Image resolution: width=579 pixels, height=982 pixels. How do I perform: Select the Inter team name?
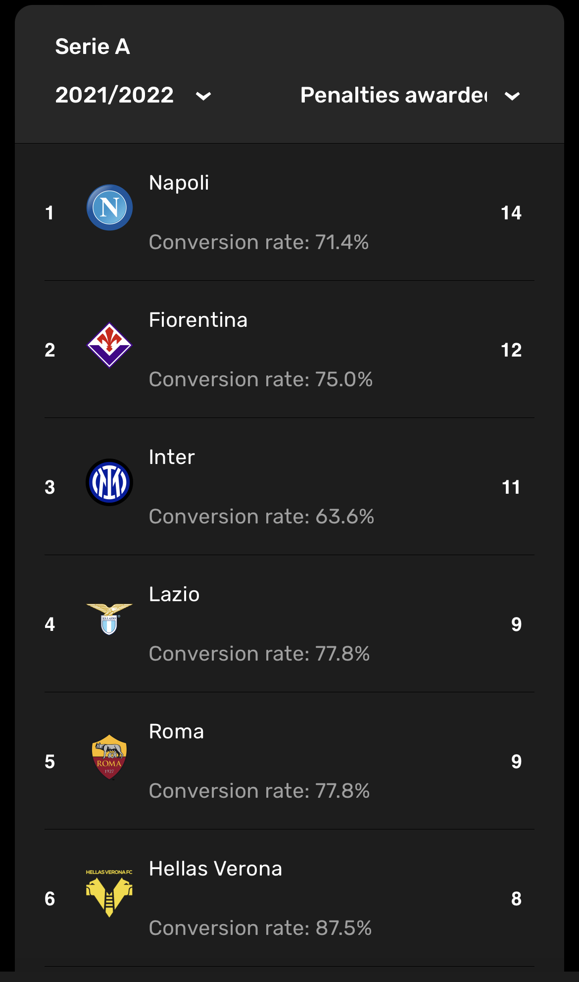pyautogui.click(x=172, y=457)
